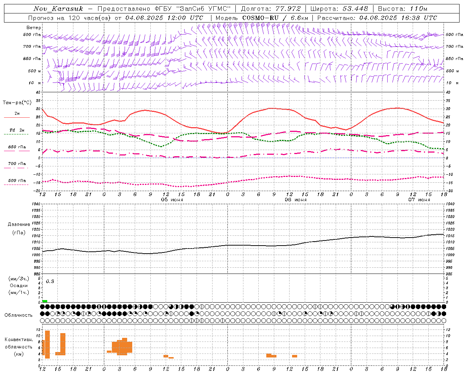Screen dimensions: 465x372
Task: Click the 500 м wind level label, right axis
Action: click(452, 71)
